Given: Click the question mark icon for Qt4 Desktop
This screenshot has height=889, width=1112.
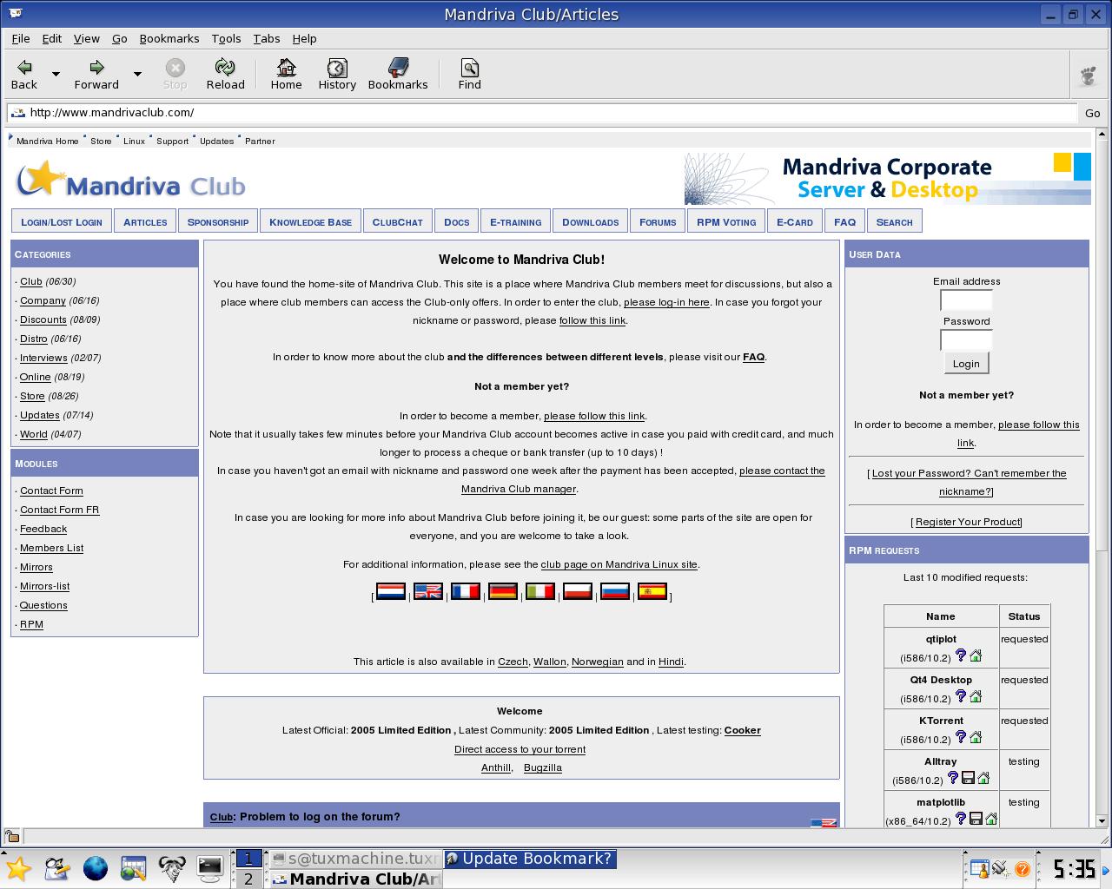Looking at the screenshot, I should tap(961, 696).
